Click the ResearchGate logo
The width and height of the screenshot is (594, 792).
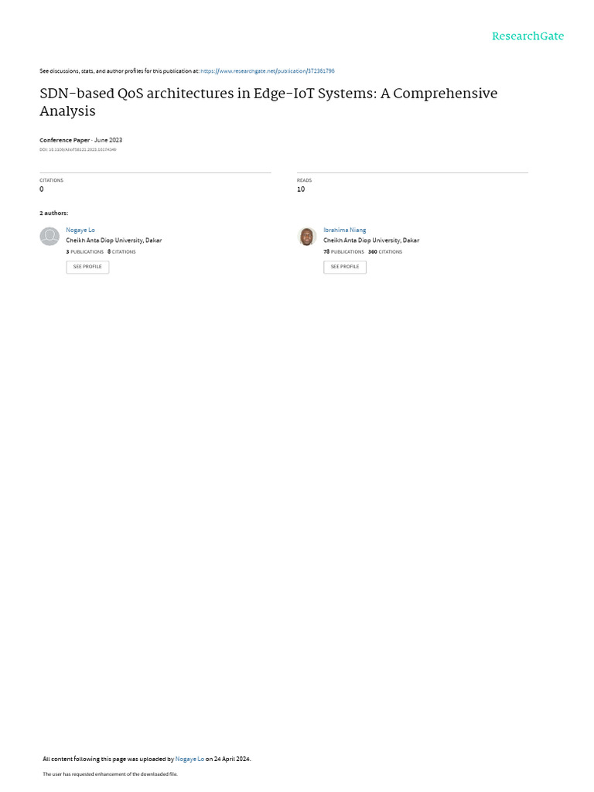(x=527, y=36)
